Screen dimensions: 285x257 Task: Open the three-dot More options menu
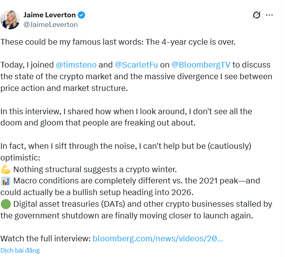pyautogui.click(x=270, y=15)
